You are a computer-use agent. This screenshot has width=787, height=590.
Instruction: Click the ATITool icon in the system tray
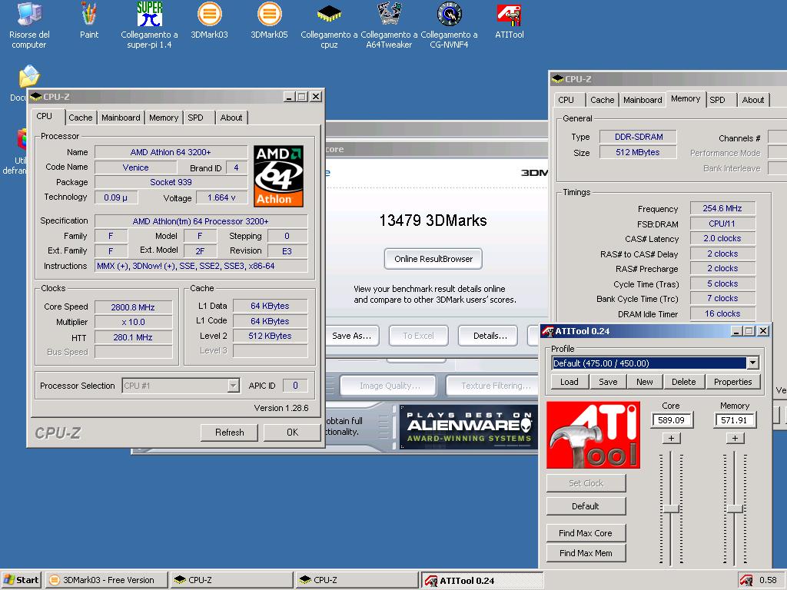(x=746, y=581)
